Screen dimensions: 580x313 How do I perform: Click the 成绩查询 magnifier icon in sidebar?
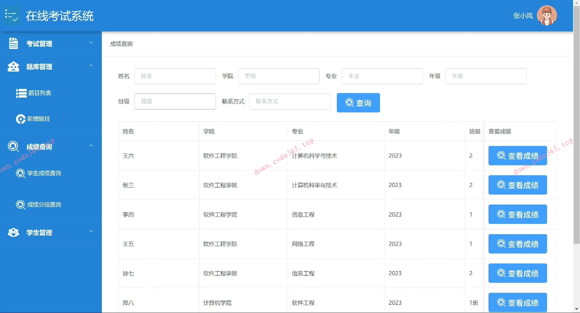point(13,147)
